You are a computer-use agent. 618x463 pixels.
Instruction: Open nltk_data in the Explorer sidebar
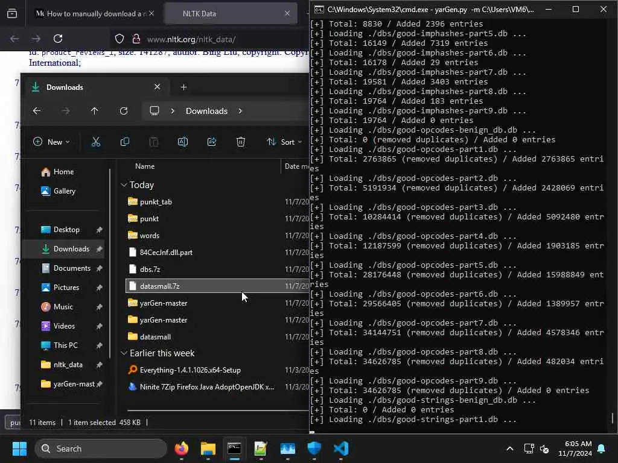(x=68, y=365)
